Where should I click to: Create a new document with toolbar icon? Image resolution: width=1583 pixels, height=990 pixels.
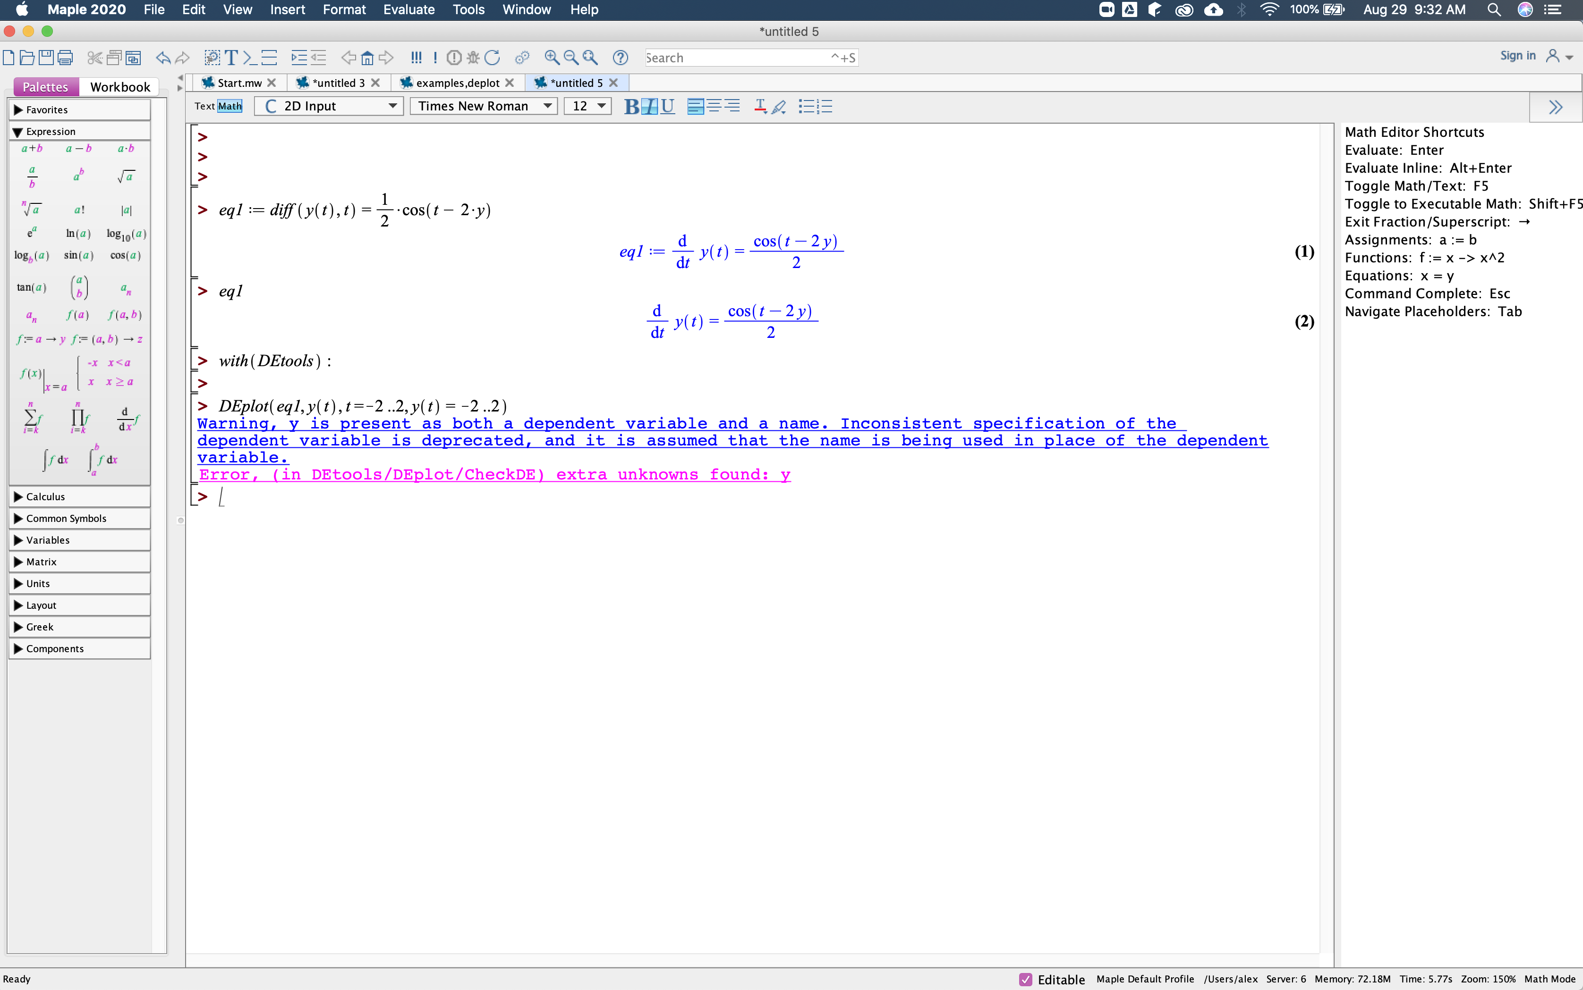9,58
